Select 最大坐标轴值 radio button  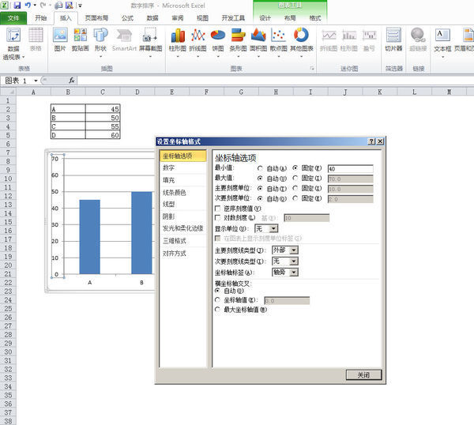(x=218, y=310)
